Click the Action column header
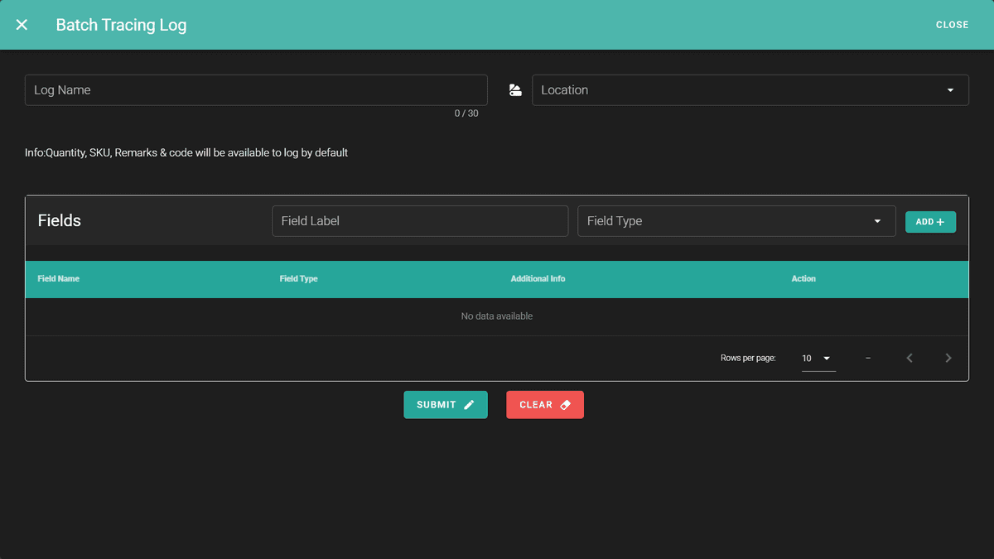Screen dimensions: 994x559 click(x=803, y=279)
